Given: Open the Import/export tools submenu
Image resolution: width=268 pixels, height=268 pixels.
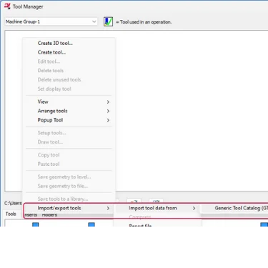Looking at the screenshot, I should tap(69, 208).
